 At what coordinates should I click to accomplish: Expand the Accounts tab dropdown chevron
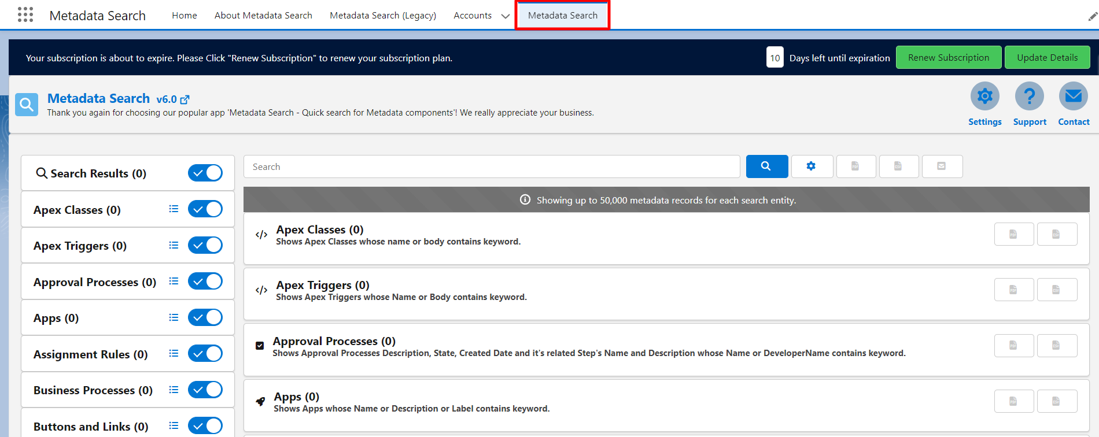point(506,16)
